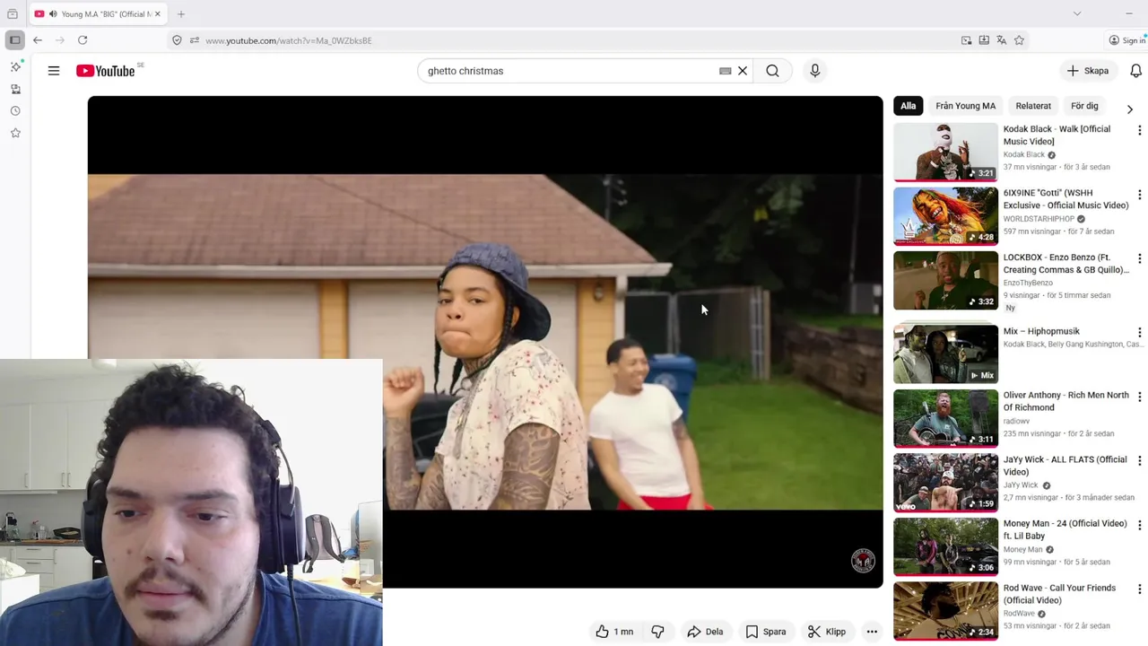Screen dimensions: 1148x646
Task: Open Rod Wave - Call Your Friends title
Action: point(1059,594)
